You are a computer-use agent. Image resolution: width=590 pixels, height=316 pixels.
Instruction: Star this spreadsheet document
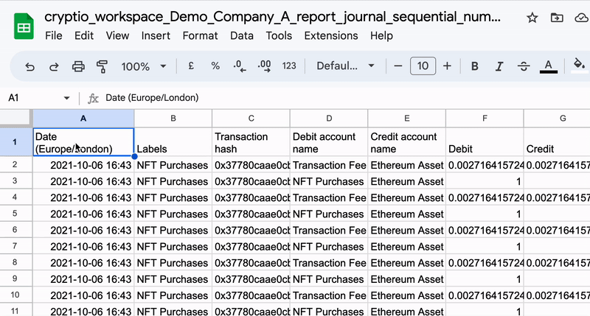tap(532, 18)
